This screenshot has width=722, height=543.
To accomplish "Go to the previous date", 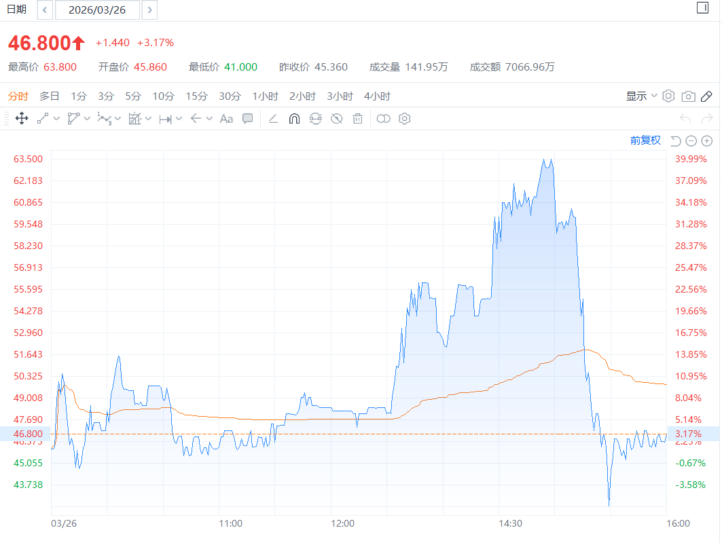I will pyautogui.click(x=45, y=10).
